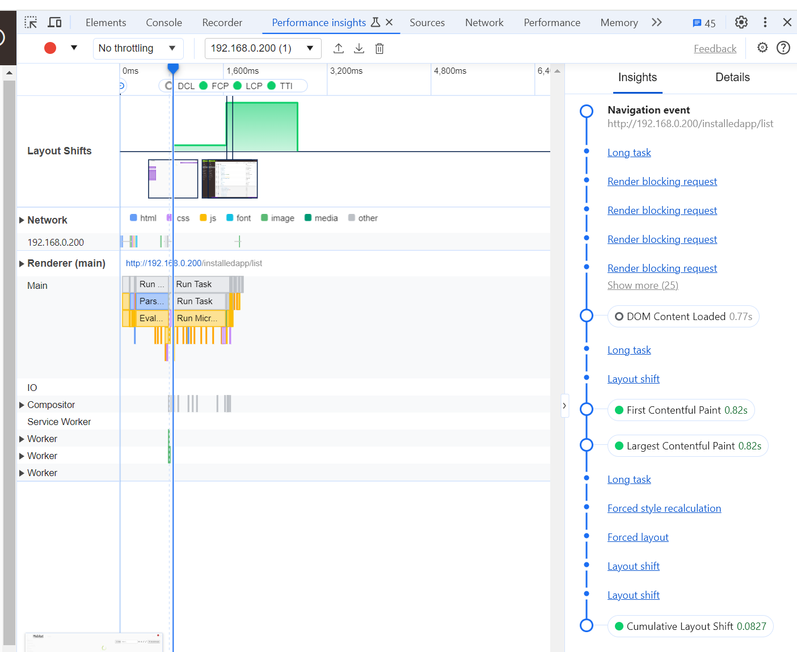Expand the Network track
The width and height of the screenshot is (797, 652).
click(x=22, y=220)
